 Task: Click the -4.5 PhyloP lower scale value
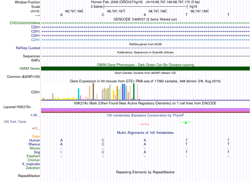point(34,128)
